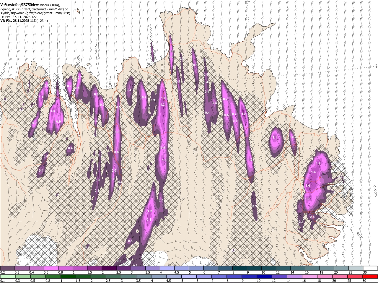This screenshot has width=378, height=283.
Task: Click the '0.1' tick label in green legend
Action: click(x=2, y=281)
